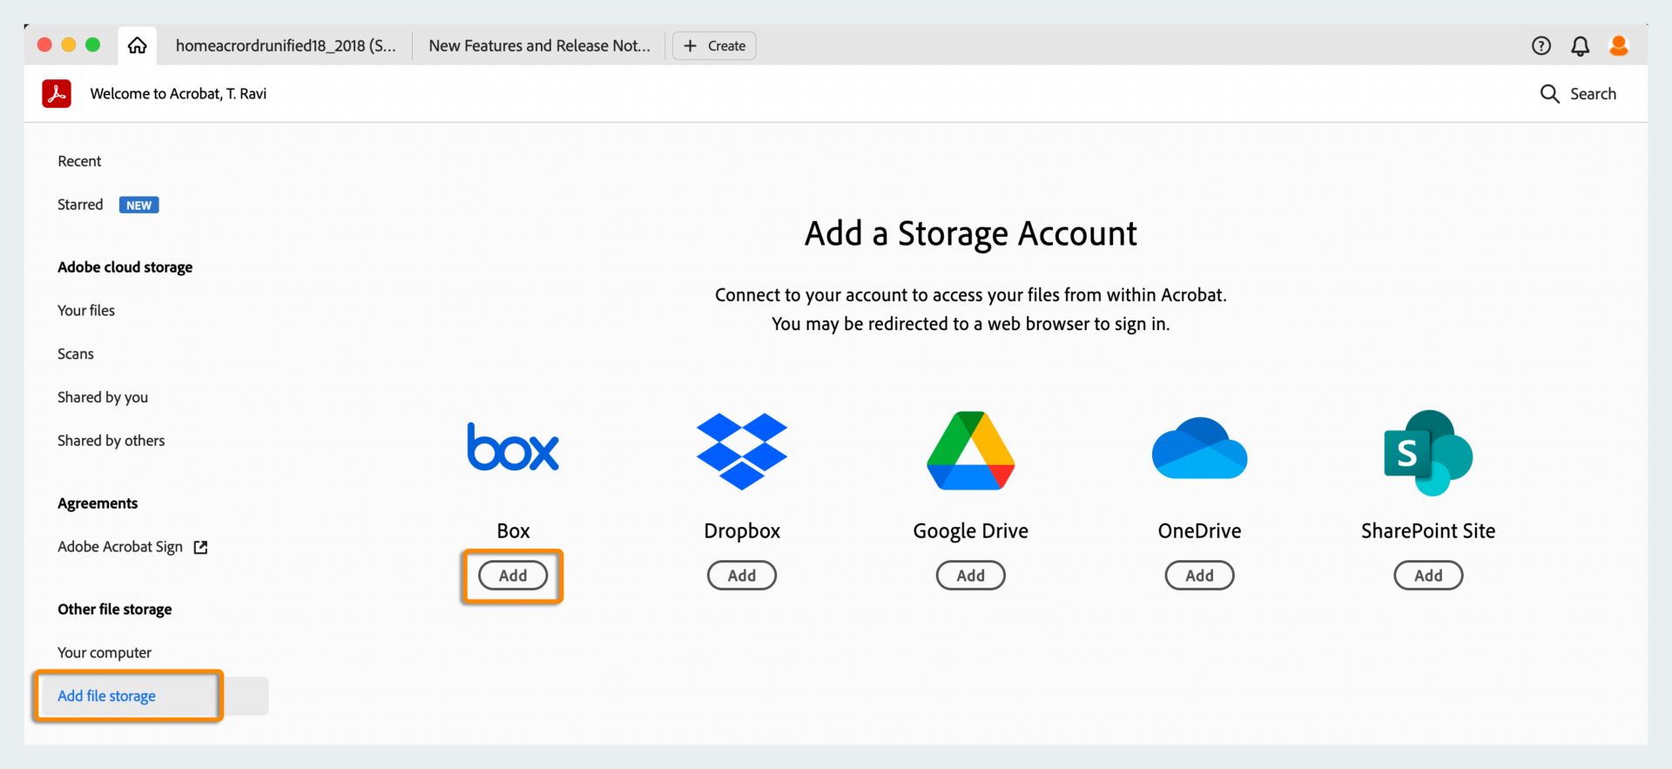Click the Home icon tab
This screenshot has height=769, width=1672.
point(137,45)
